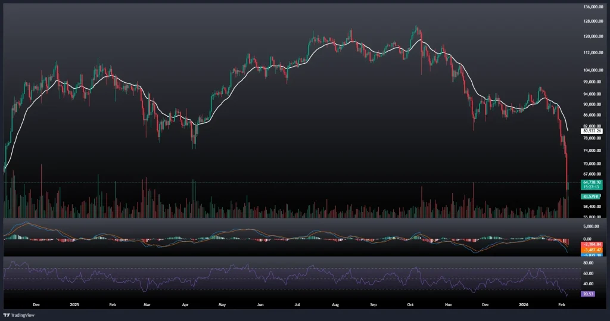
Task: Click the orange MACD signal -3,487.47 label
Action: (x=590, y=250)
